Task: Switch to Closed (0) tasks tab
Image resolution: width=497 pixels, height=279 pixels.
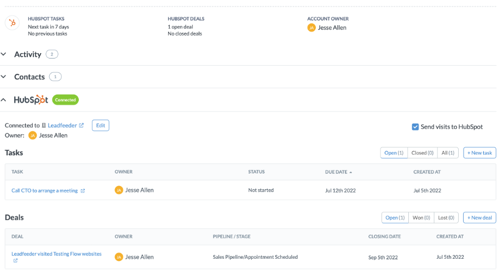Action: (x=422, y=153)
